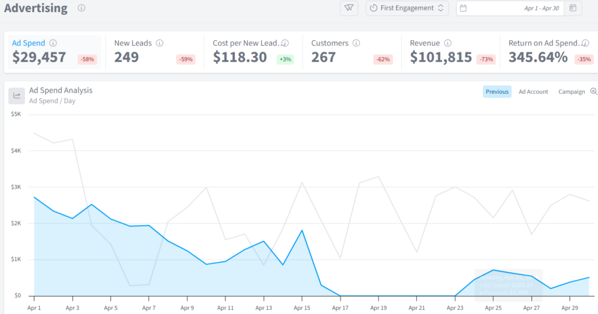Click the Revenue info icon
This screenshot has width=598, height=314.
point(448,43)
